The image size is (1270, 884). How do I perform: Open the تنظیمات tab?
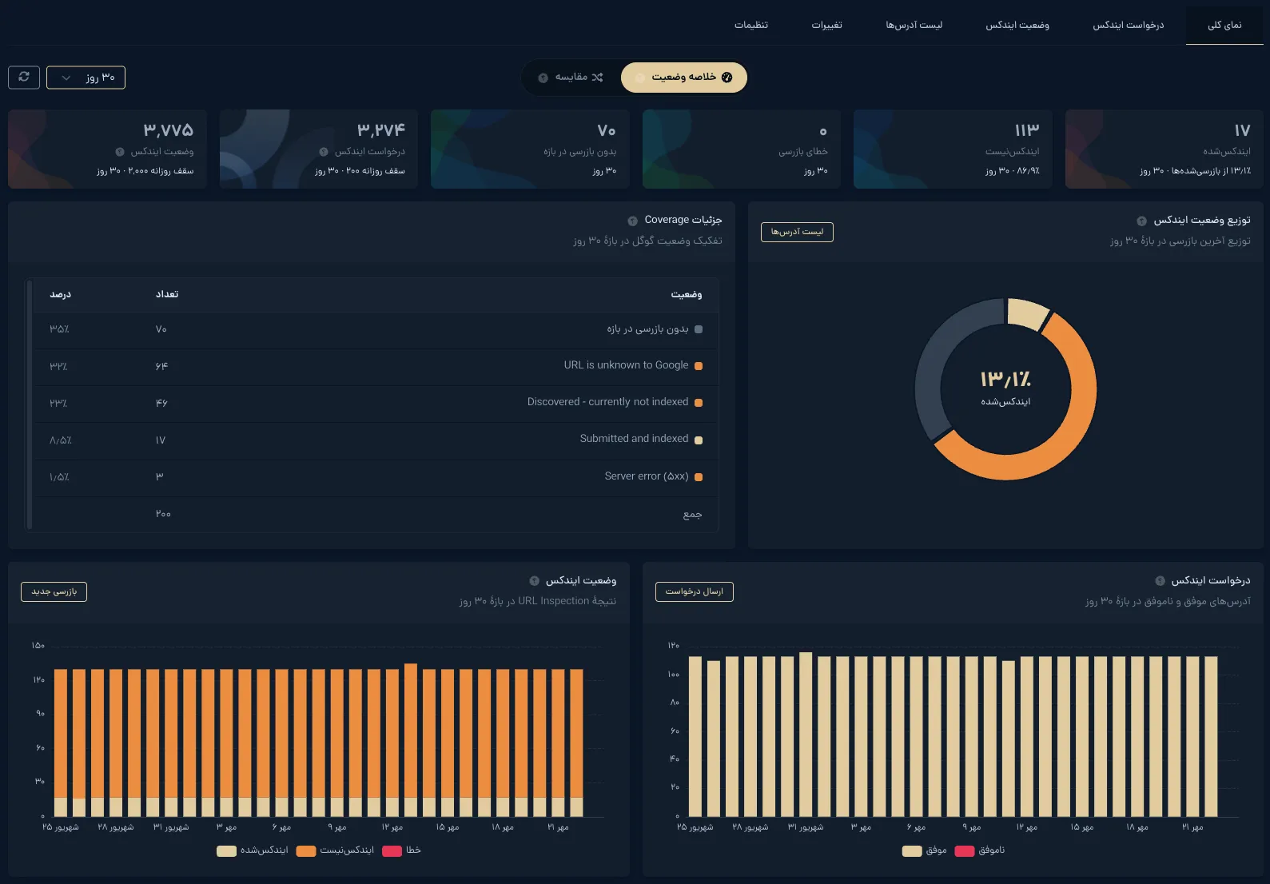point(751,25)
